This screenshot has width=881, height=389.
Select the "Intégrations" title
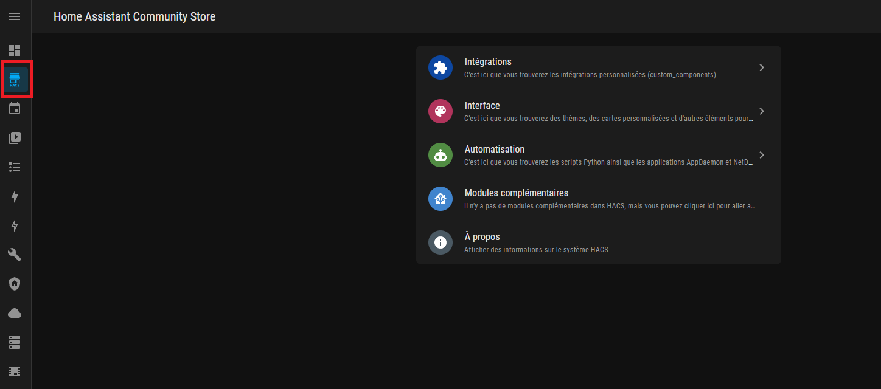point(488,62)
